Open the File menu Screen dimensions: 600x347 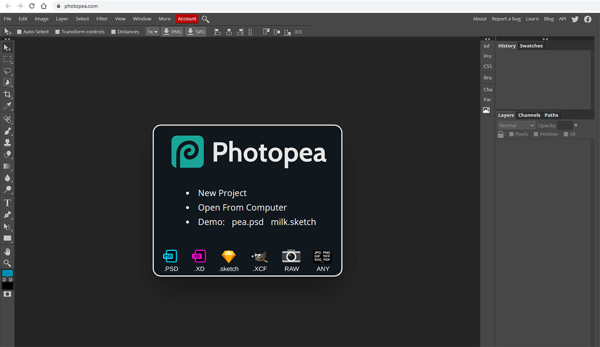tap(7, 19)
